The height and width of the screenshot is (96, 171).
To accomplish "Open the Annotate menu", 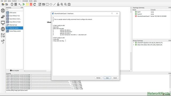I will click(25, 1).
